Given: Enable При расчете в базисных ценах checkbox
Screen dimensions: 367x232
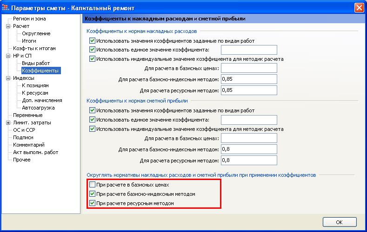Looking at the screenshot, I should pos(92,185).
